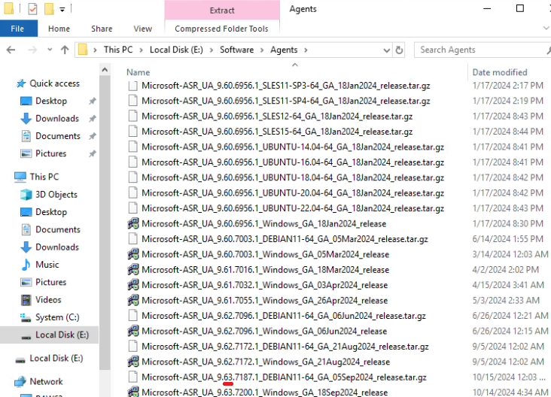
Task: Click the forward navigation arrow
Action: pos(32,50)
